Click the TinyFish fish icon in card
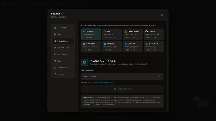The image size is (216, 121). (x=84, y=31)
